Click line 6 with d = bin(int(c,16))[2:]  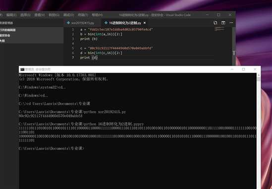(x=101, y=53)
